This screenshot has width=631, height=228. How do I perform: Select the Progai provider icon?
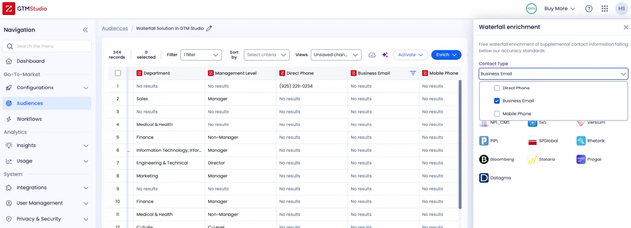coord(581,159)
